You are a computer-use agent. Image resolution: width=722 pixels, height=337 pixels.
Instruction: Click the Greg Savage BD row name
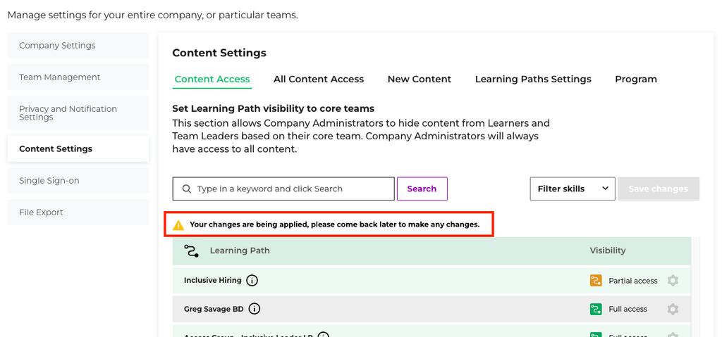[x=214, y=309]
